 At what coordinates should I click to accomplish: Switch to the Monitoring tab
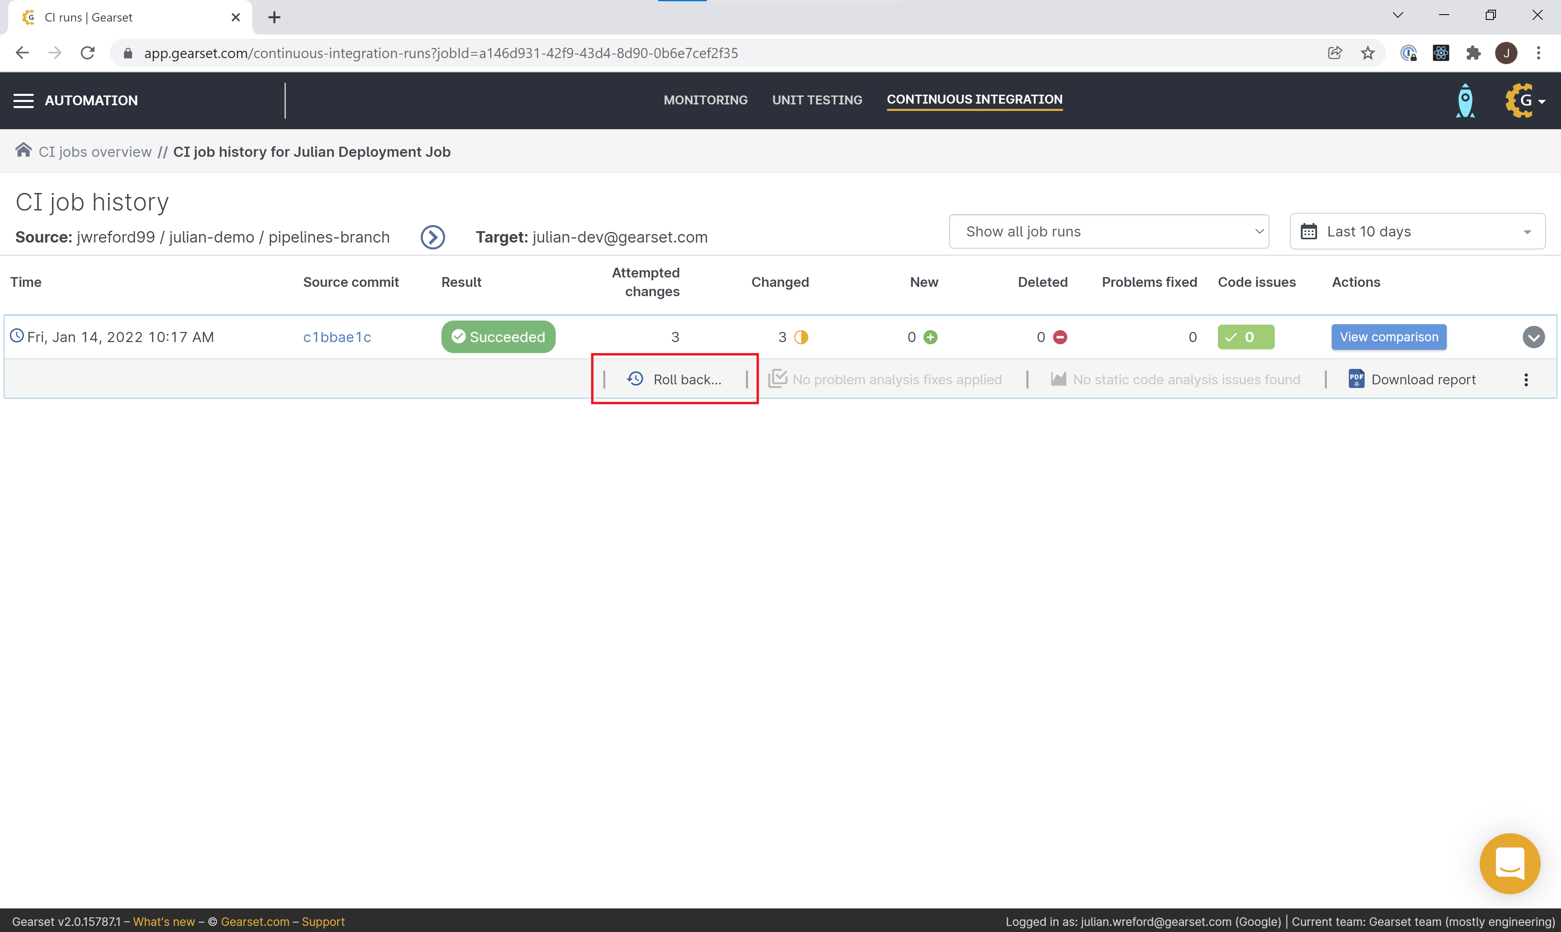[x=705, y=100]
